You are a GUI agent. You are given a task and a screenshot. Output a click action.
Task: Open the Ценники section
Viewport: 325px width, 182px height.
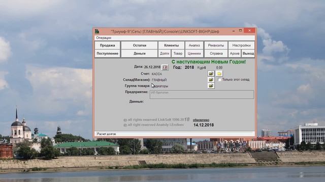[194, 54]
